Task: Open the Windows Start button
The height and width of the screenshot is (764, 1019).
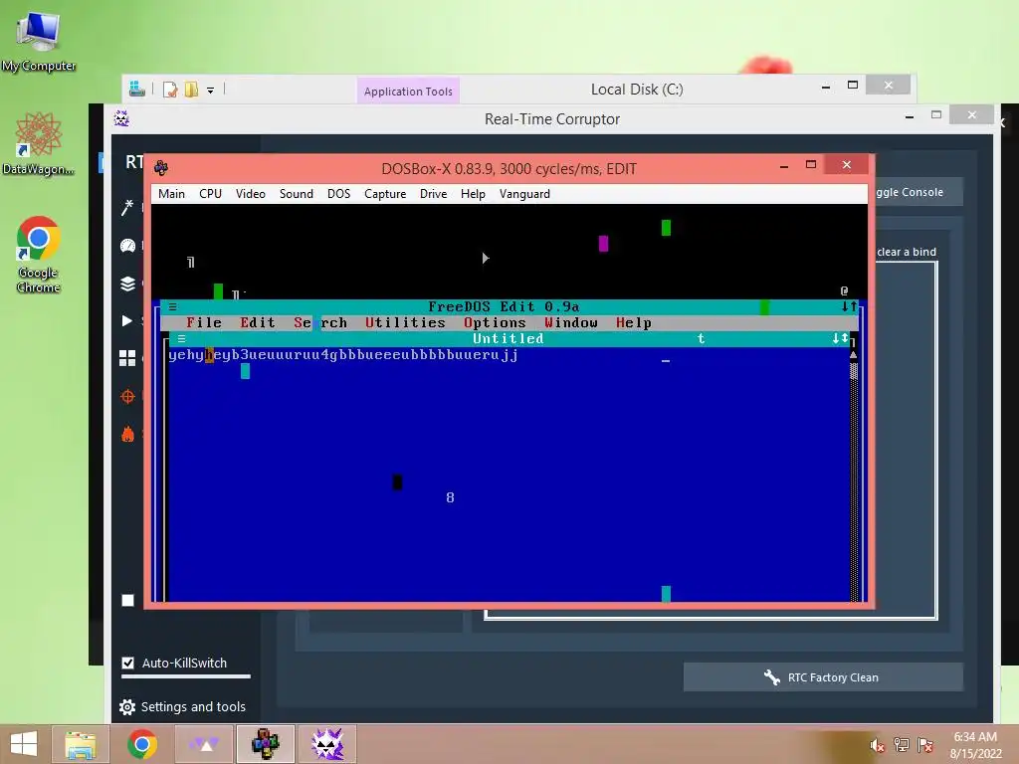Action: coord(24,744)
